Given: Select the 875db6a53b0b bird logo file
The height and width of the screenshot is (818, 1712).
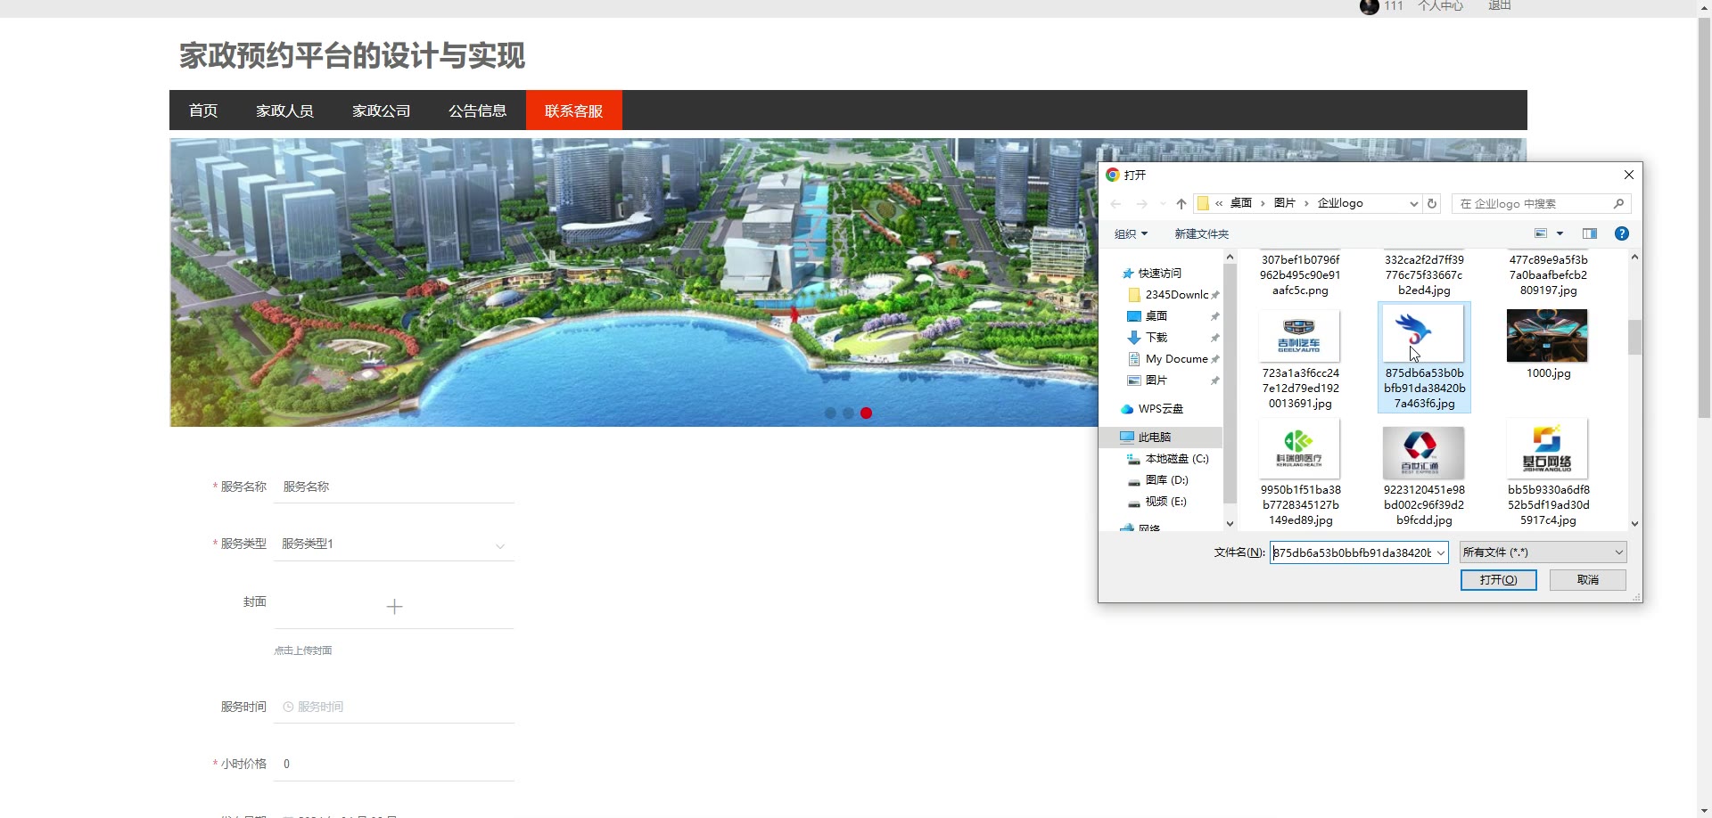Looking at the screenshot, I should (x=1424, y=356).
